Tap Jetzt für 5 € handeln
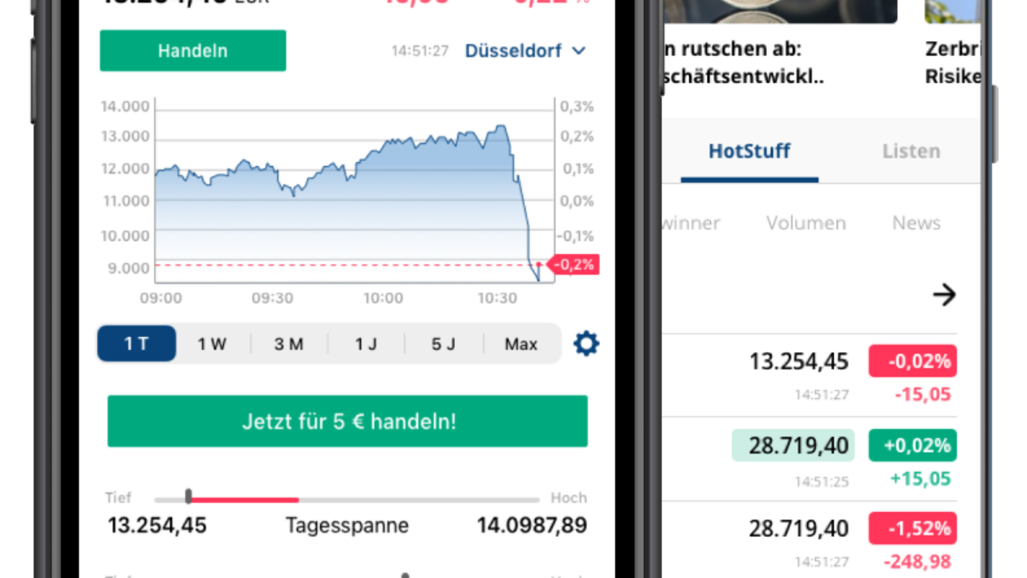The height and width of the screenshot is (578, 1027). pos(347,421)
